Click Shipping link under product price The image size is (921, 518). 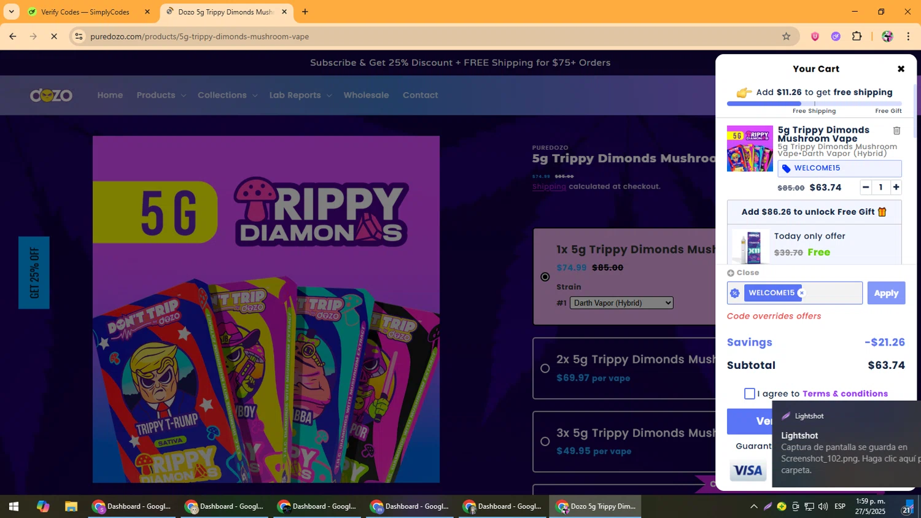[x=549, y=187]
